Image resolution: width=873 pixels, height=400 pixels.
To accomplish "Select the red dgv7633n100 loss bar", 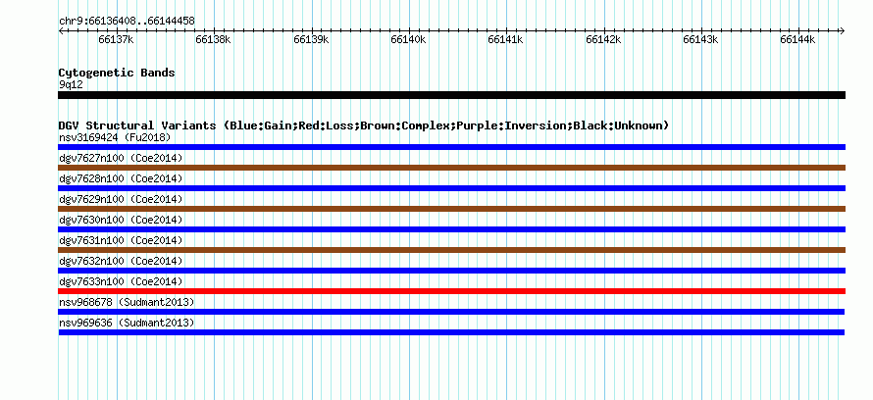I will (x=451, y=291).
